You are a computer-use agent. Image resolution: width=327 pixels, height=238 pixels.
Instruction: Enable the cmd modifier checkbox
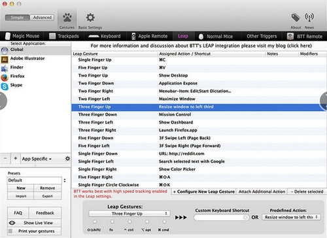[x=164, y=222]
